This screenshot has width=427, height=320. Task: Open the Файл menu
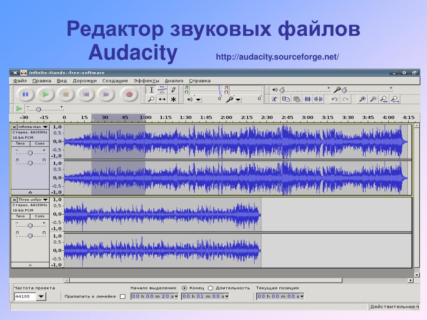point(20,80)
